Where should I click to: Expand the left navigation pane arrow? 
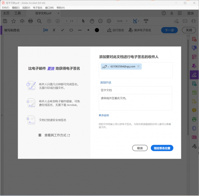(x=2, y=115)
